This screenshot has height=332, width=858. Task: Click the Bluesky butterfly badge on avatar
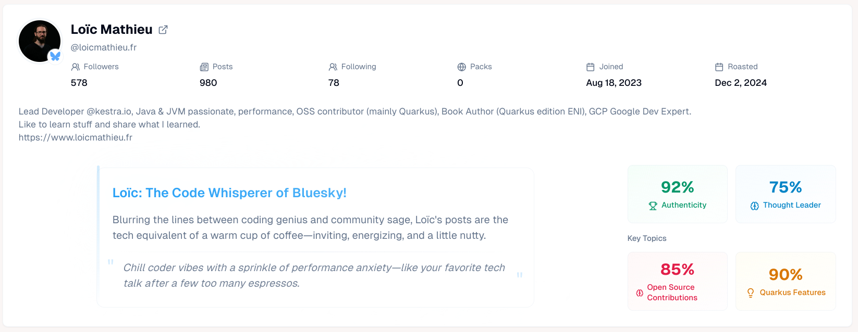tap(55, 56)
